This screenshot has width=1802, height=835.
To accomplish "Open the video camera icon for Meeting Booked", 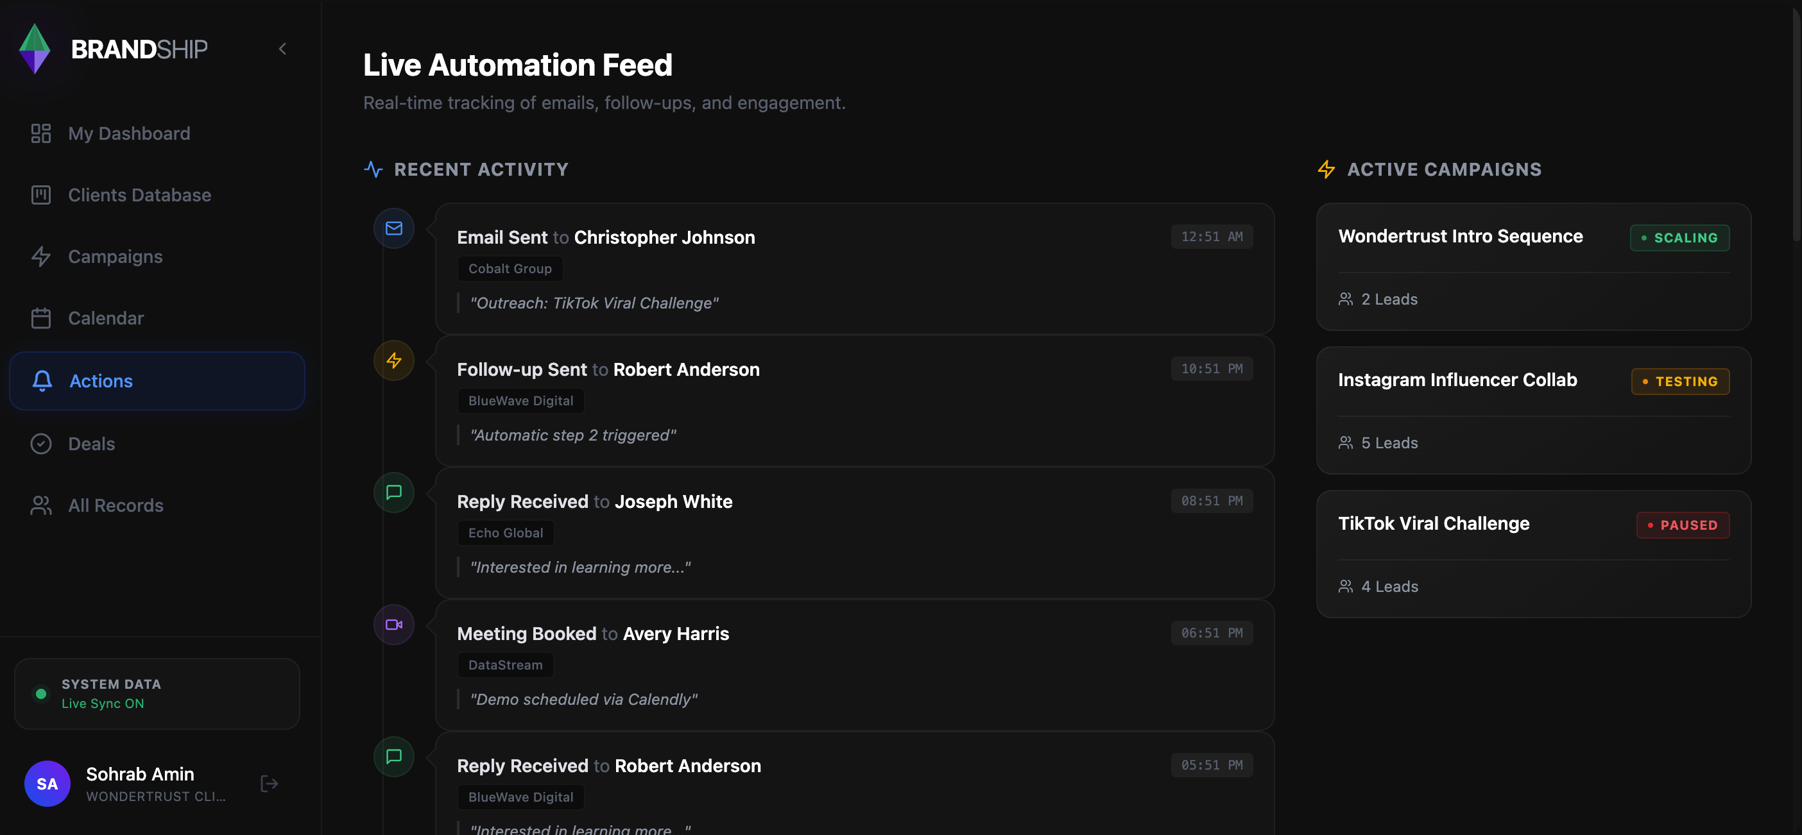I will (x=394, y=625).
